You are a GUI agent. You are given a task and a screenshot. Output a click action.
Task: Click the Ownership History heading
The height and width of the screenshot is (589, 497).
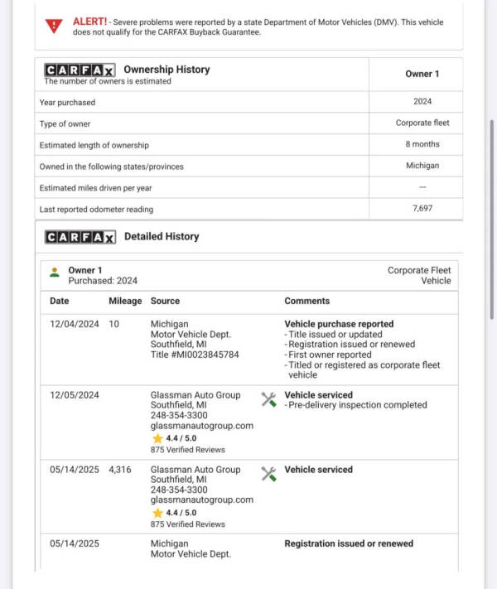tap(166, 70)
